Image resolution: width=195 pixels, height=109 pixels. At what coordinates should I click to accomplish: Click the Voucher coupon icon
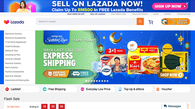click(x=158, y=89)
